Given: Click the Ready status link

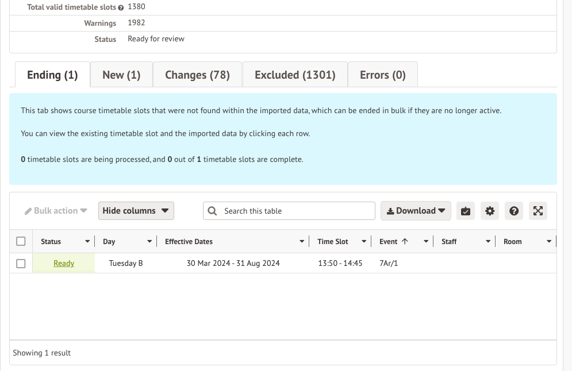Looking at the screenshot, I should pos(64,264).
